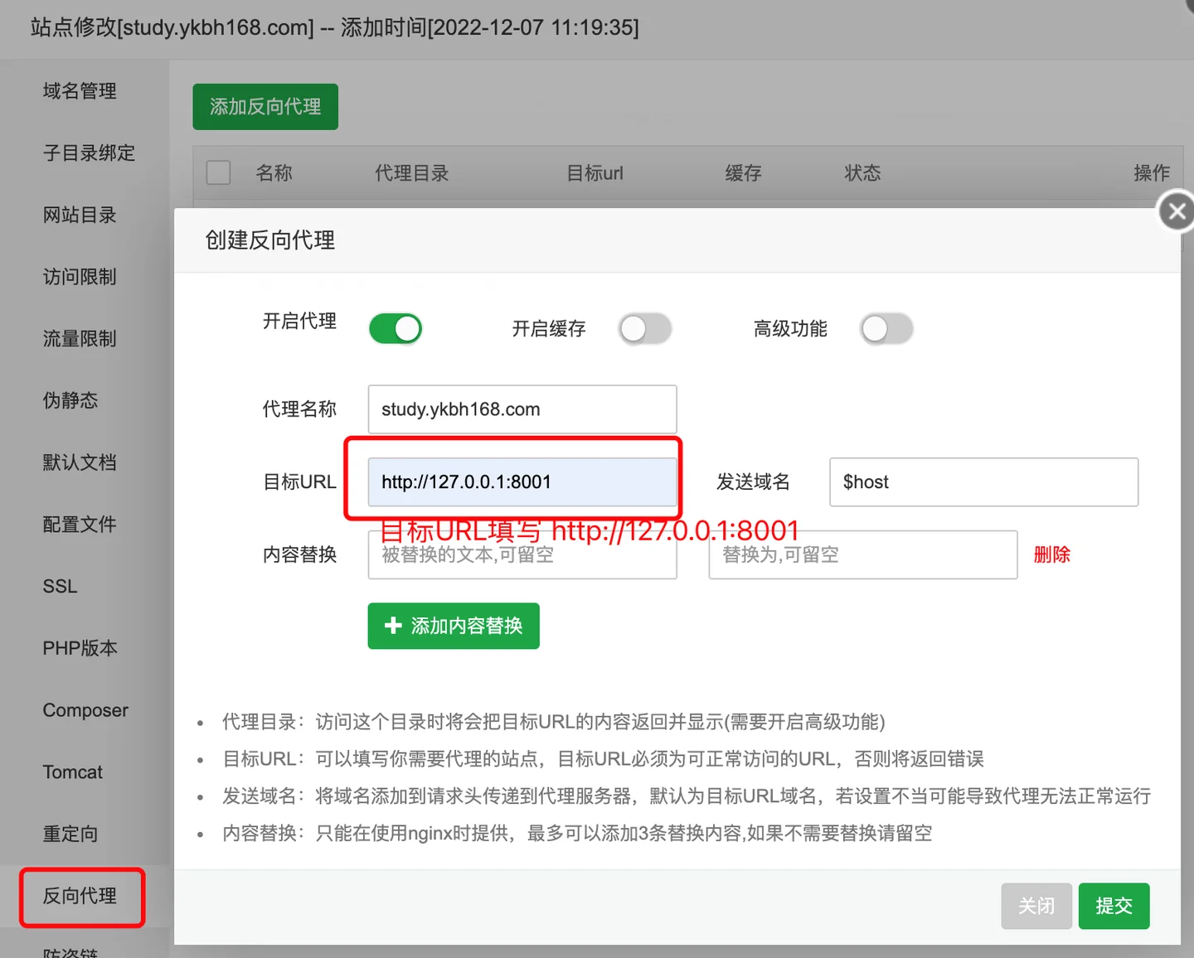Close the reverse proxy dialog with X icon
The image size is (1194, 958).
(x=1176, y=212)
